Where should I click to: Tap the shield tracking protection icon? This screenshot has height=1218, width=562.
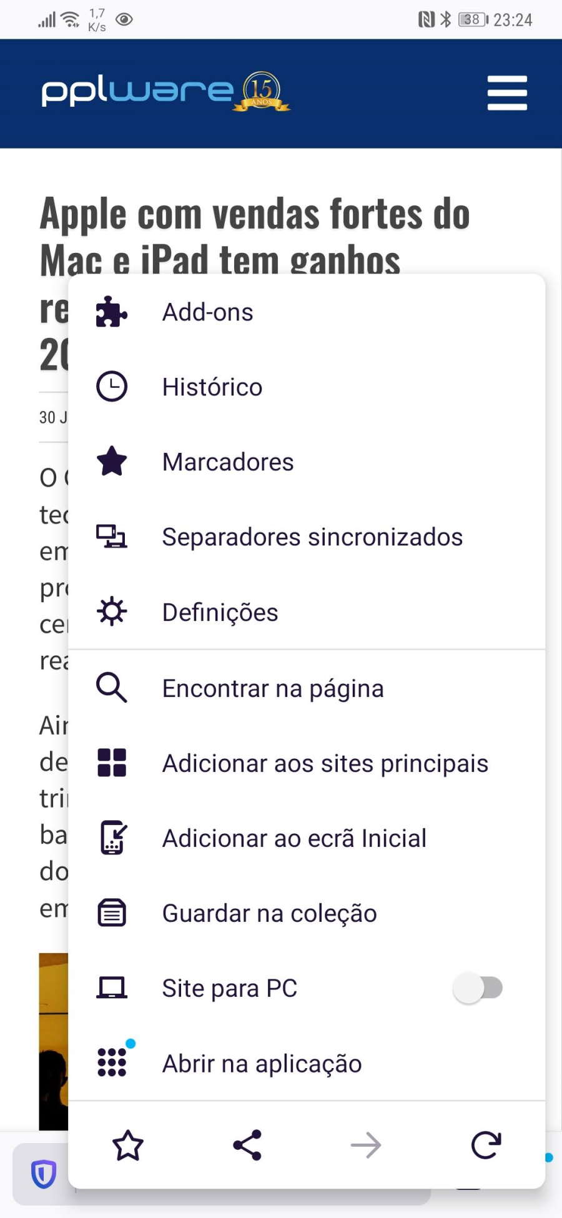click(44, 1174)
